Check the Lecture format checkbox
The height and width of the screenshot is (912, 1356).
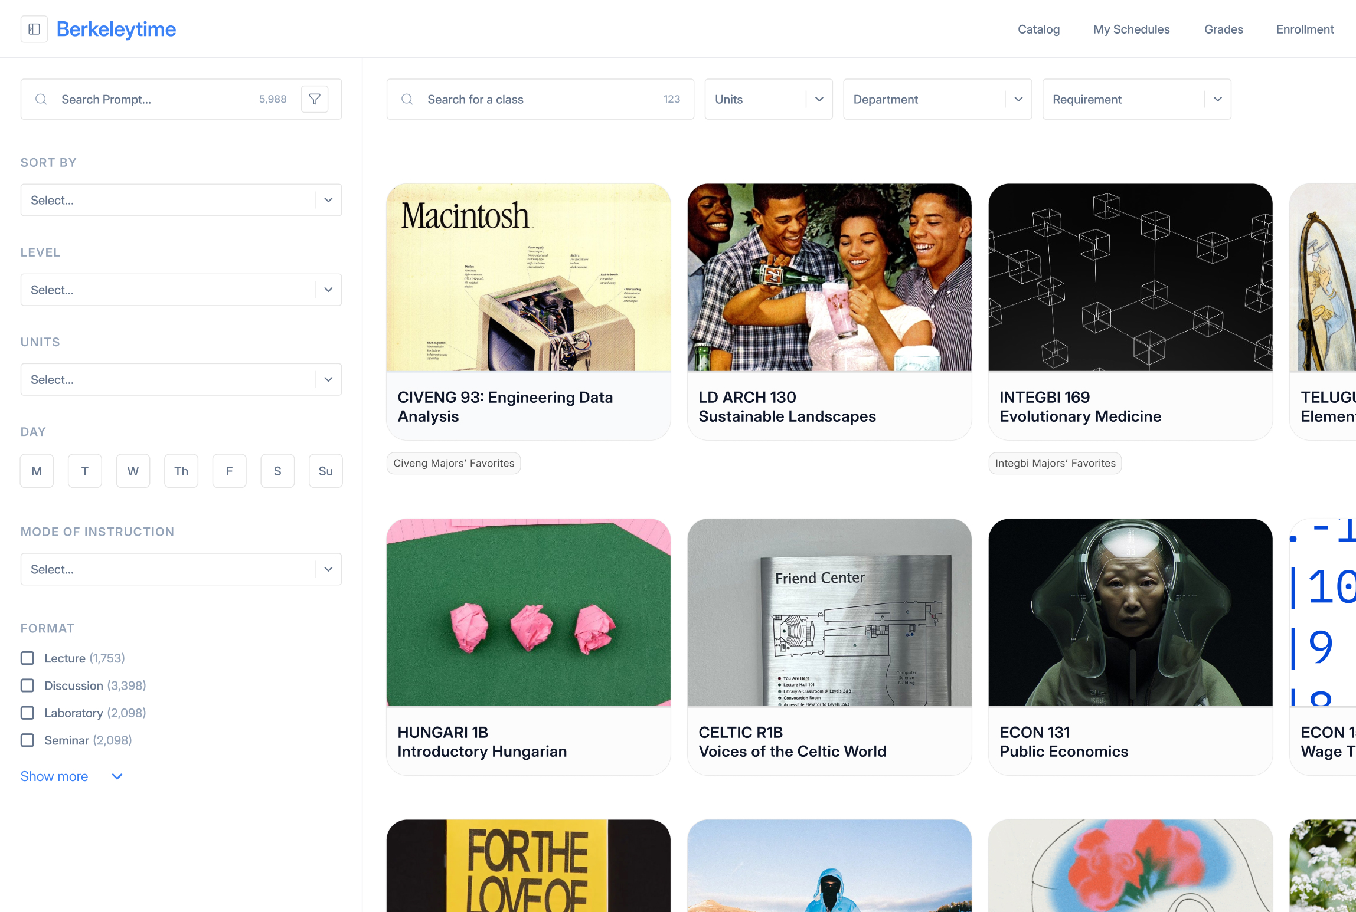(27, 658)
